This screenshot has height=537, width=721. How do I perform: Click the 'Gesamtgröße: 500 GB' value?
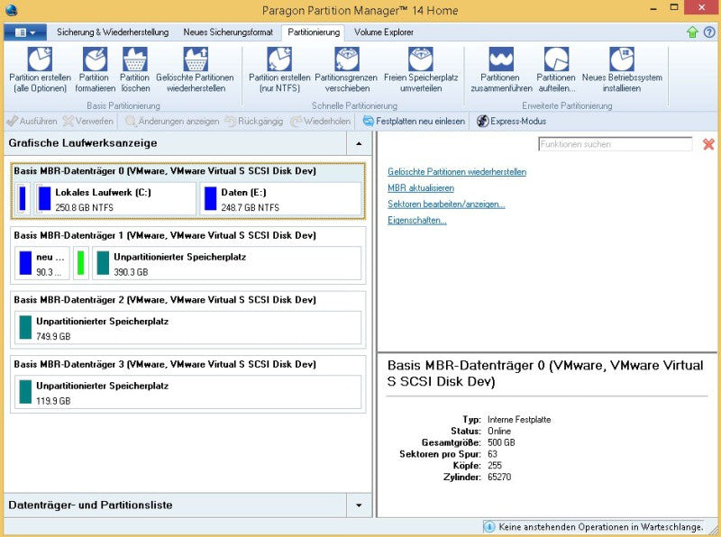501,442
